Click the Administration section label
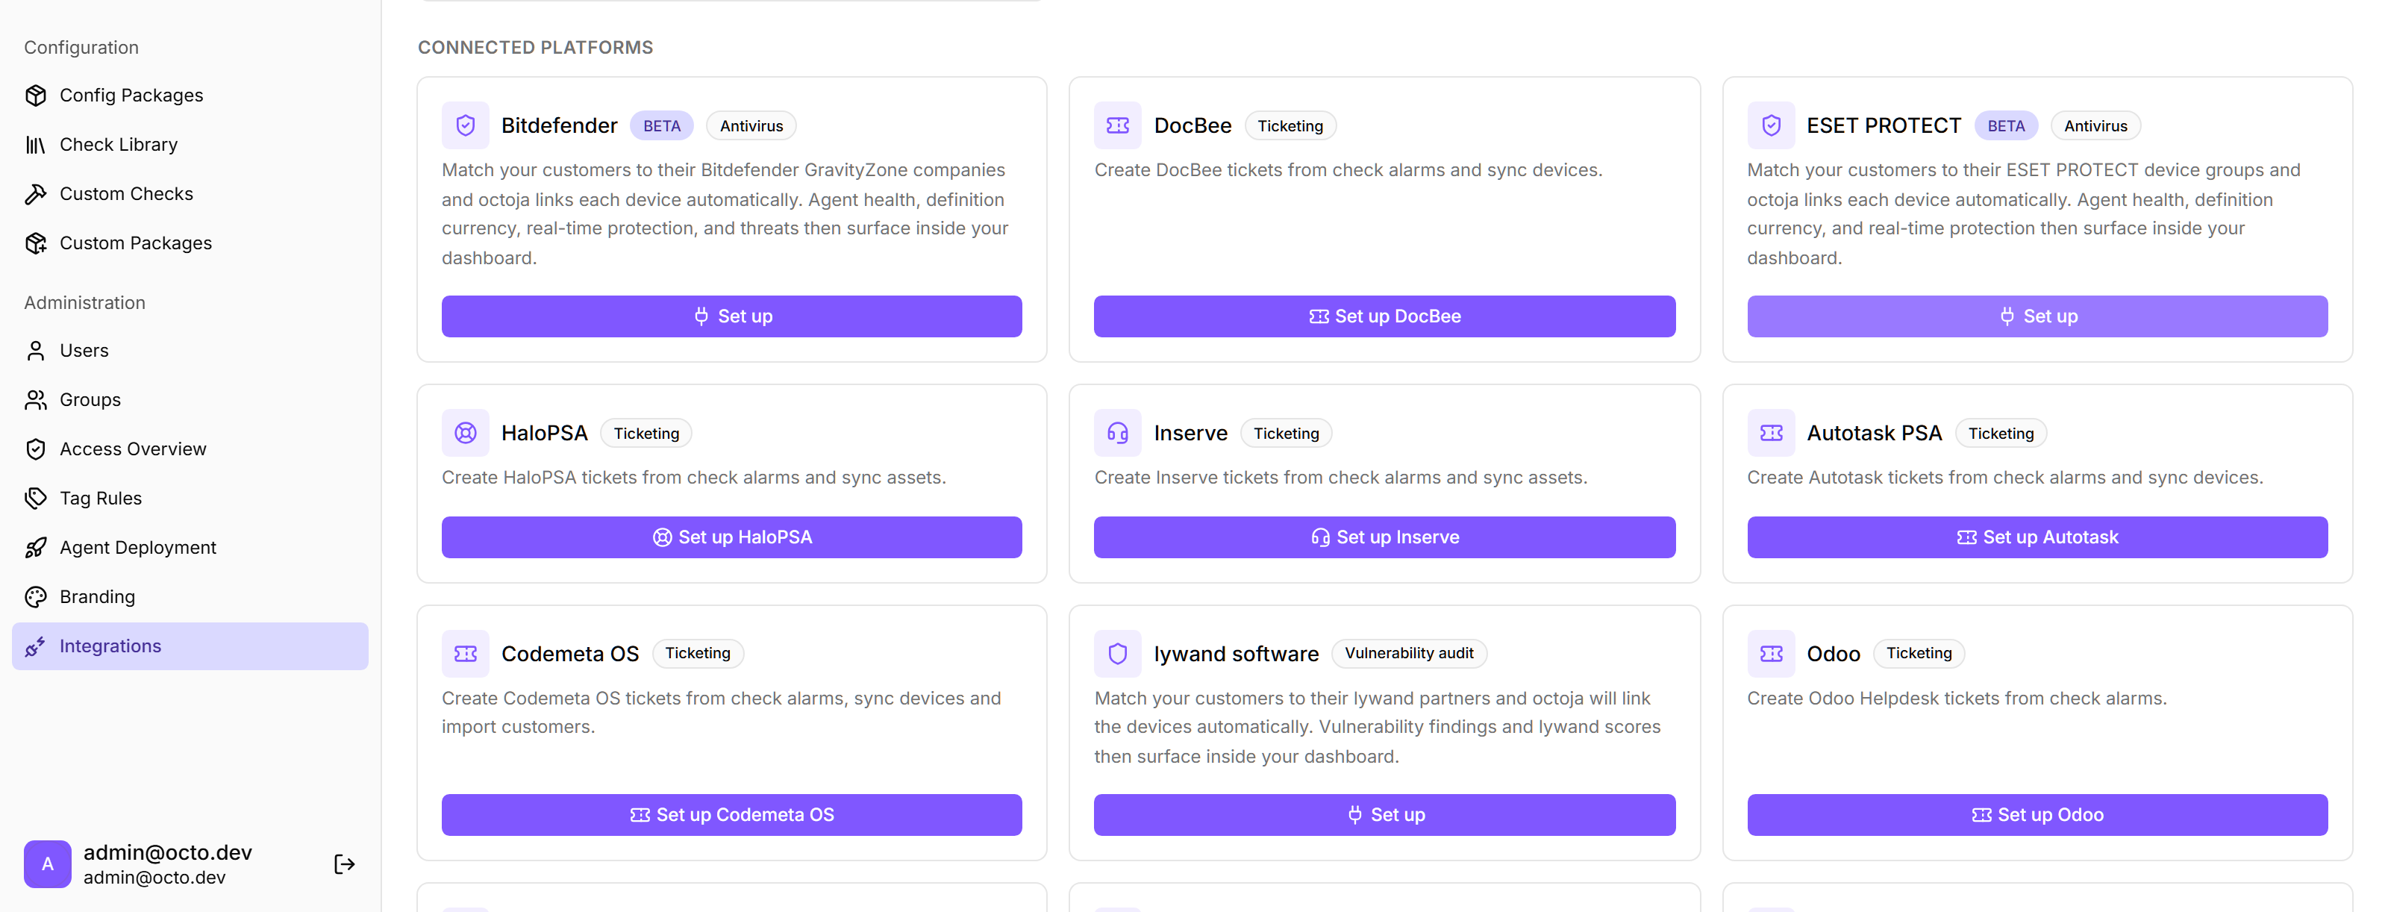The image size is (2388, 912). (84, 303)
